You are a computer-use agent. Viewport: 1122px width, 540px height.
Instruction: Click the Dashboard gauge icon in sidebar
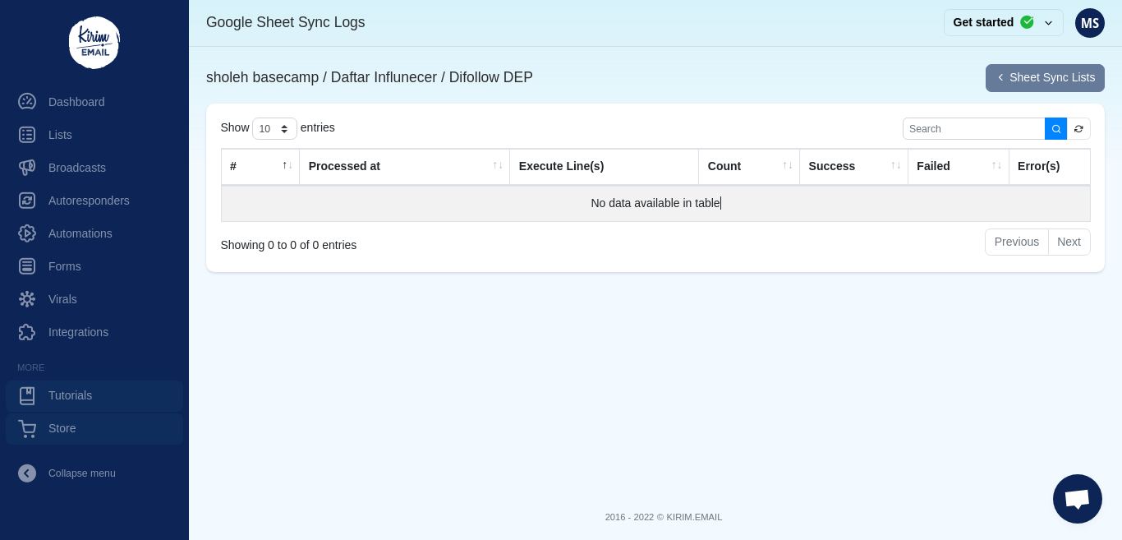[27, 102]
